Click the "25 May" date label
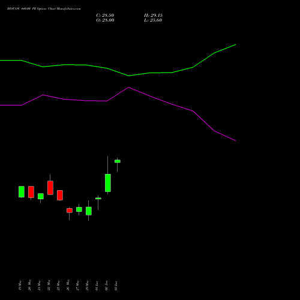The height and width of the screenshot is (300, 300). (x=58, y=285)
